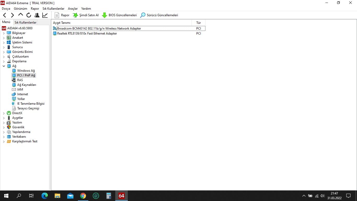Click the Rapor toolbar button
Screen dimensions: 357x201
coord(62,15)
